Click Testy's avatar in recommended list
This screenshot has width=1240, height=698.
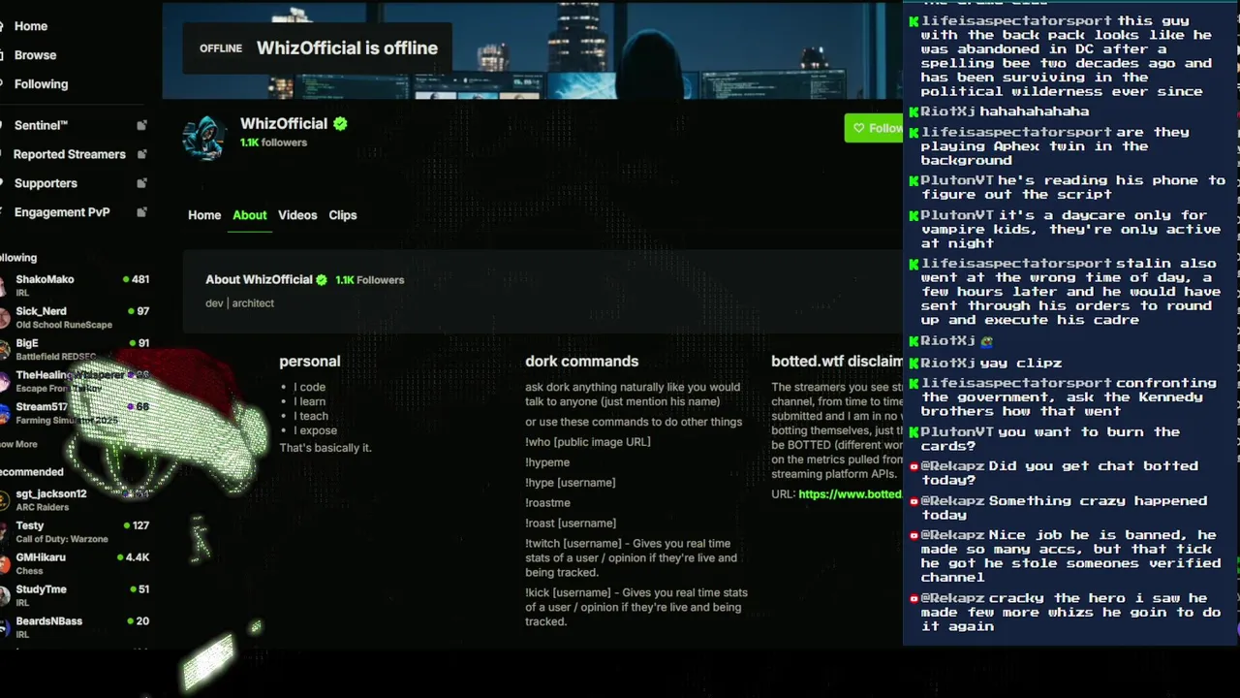point(4,532)
